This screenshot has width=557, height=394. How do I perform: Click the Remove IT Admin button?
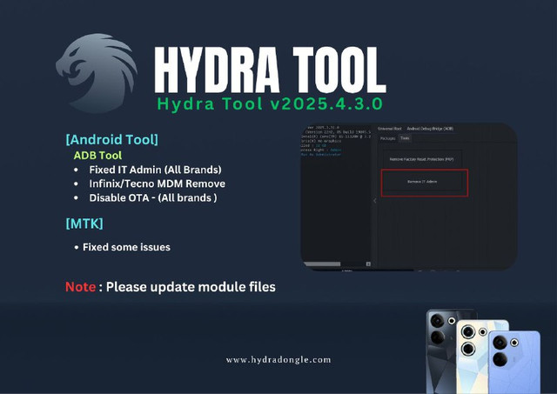(422, 182)
